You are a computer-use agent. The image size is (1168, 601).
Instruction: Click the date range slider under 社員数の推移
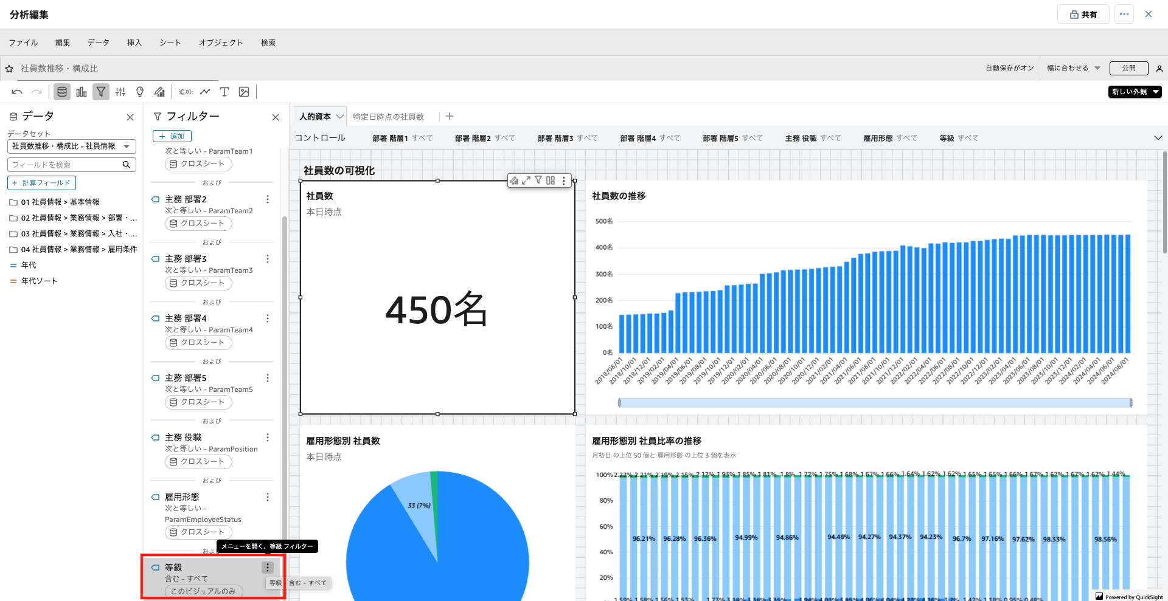[x=875, y=402]
